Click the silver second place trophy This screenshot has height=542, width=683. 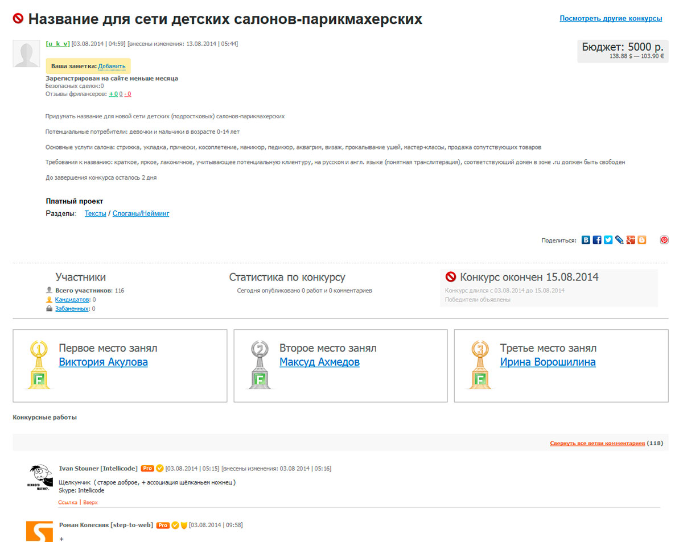(259, 365)
